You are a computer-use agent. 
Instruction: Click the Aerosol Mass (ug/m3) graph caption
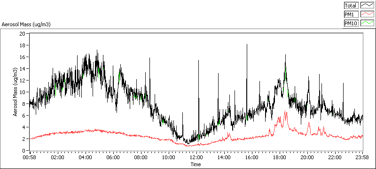click(x=26, y=24)
